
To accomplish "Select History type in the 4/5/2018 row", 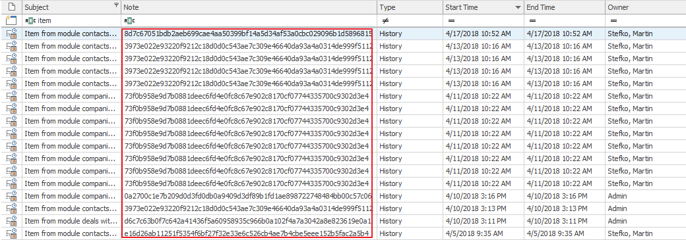I will pyautogui.click(x=410, y=233).
